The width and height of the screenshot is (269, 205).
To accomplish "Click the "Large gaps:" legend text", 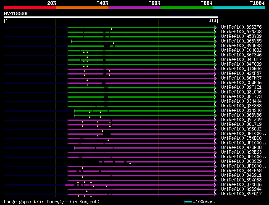I will point(18,202).
